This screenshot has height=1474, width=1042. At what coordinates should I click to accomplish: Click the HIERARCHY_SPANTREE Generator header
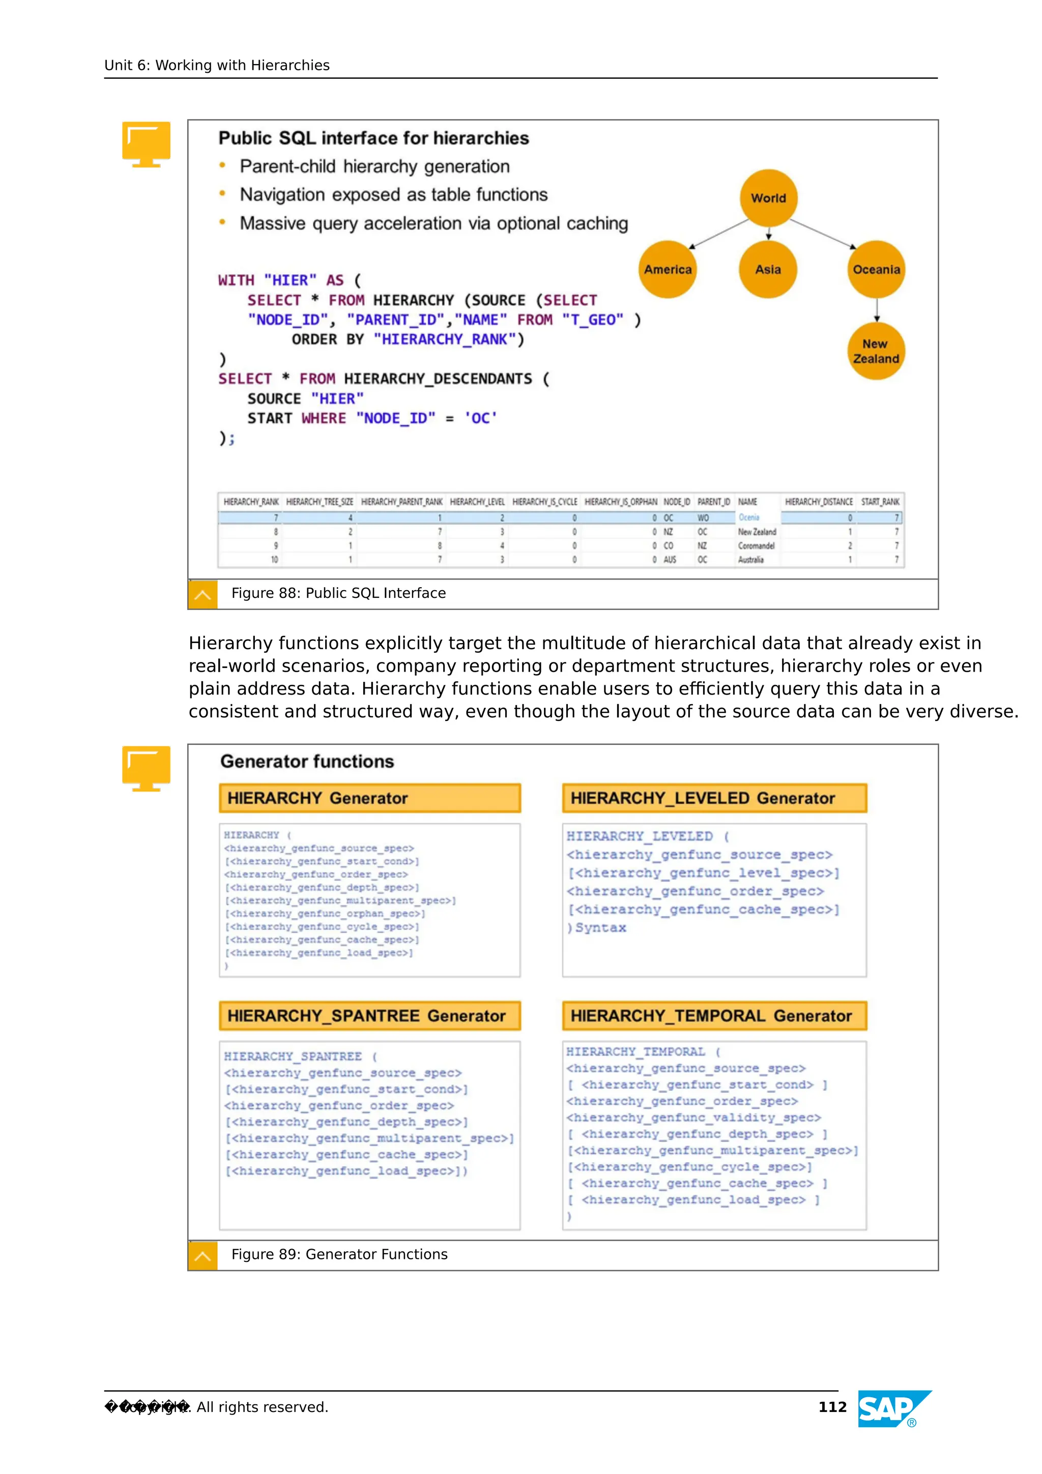pyautogui.click(x=370, y=1016)
